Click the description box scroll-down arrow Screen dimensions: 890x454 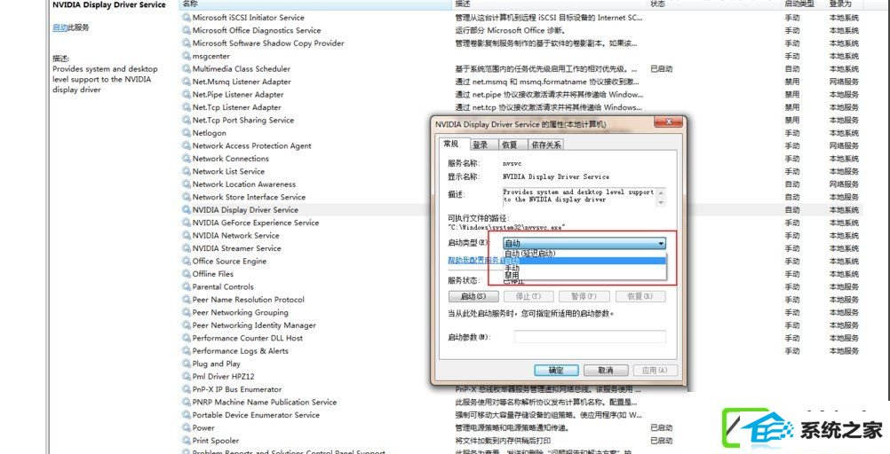tap(661, 202)
